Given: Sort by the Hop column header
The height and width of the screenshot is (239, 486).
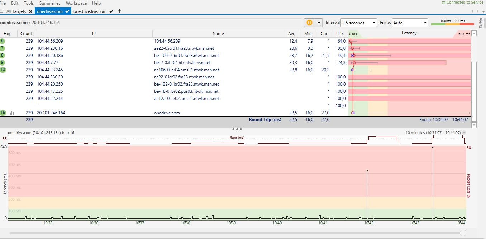Looking at the screenshot, I should 8,34.
